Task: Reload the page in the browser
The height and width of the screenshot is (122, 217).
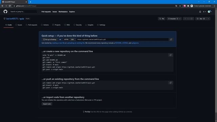Action: click(x=10, y=6)
